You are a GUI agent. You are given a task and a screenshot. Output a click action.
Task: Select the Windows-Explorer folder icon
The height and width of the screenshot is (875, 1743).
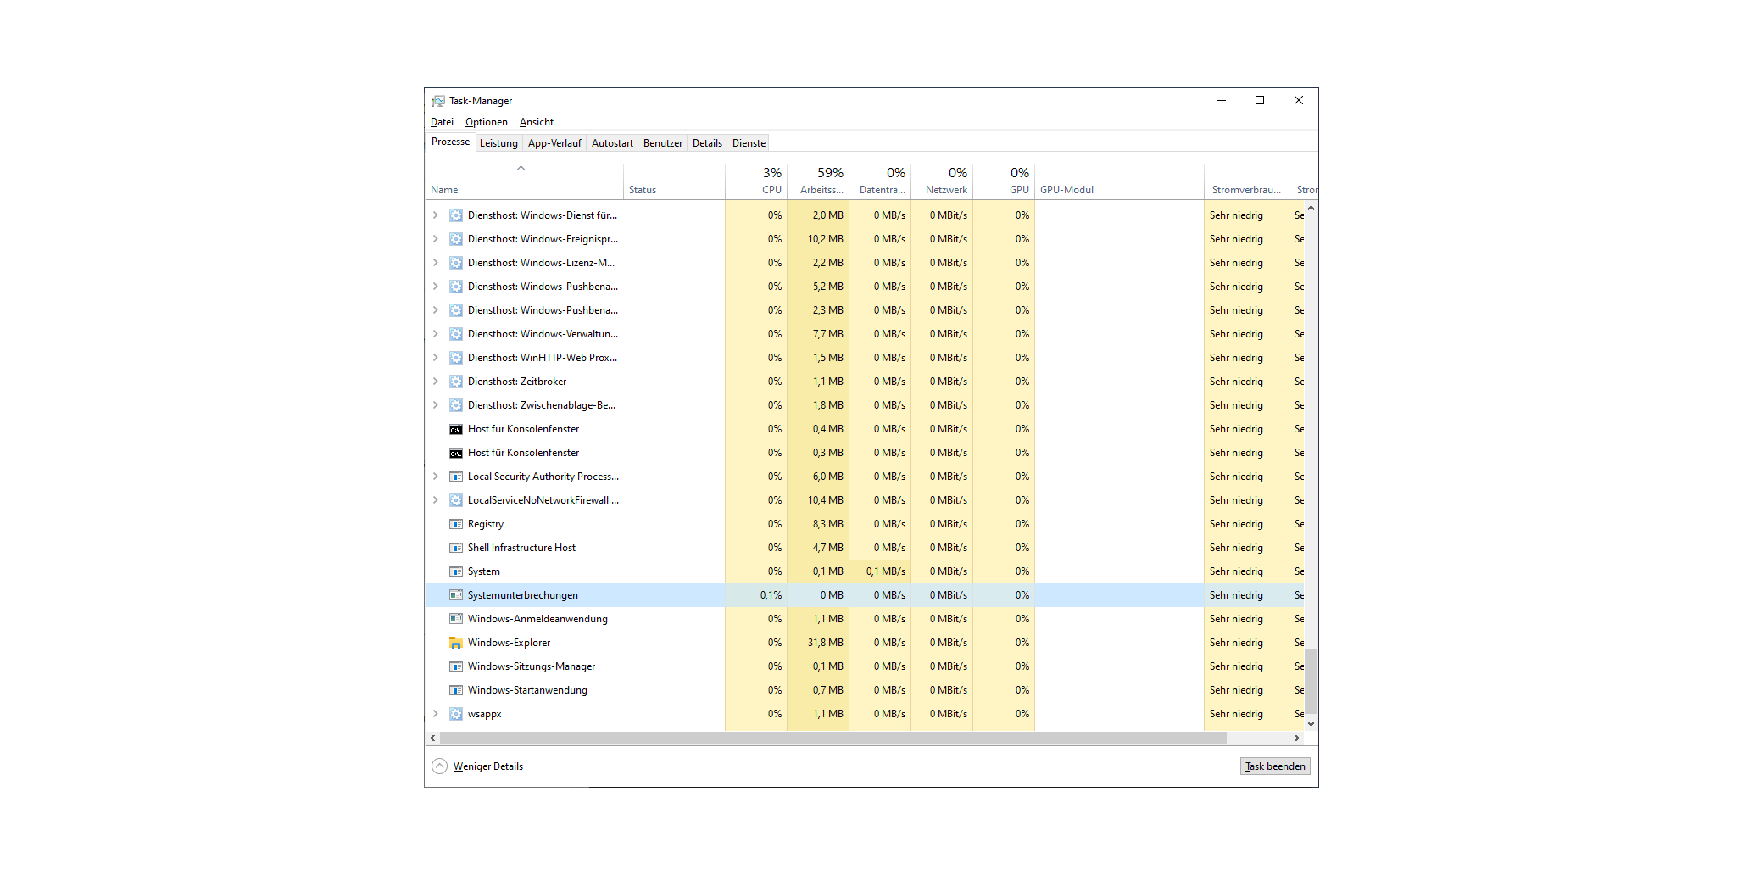(x=456, y=643)
